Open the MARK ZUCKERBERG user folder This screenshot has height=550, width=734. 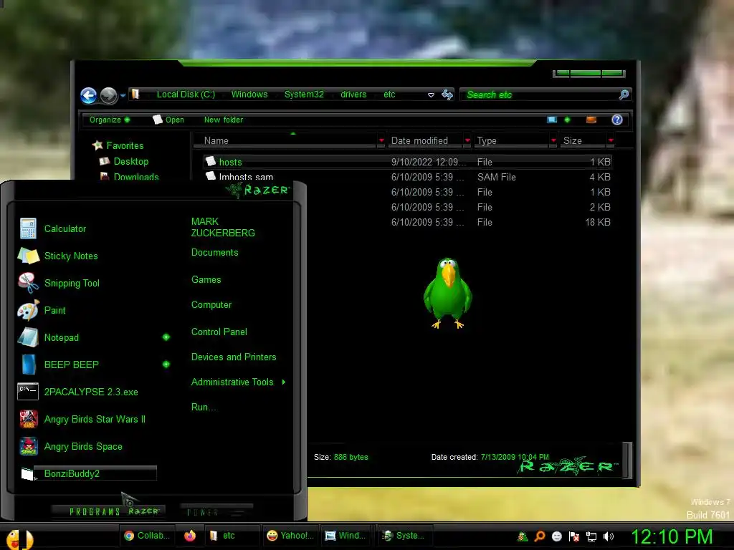point(223,227)
